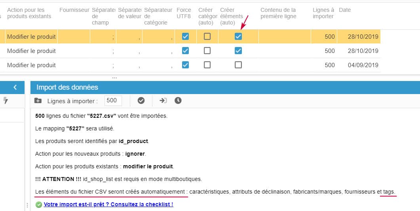Toggle Créer éléments checkbox in highlighted row
The image size is (420, 211).
[238, 36]
